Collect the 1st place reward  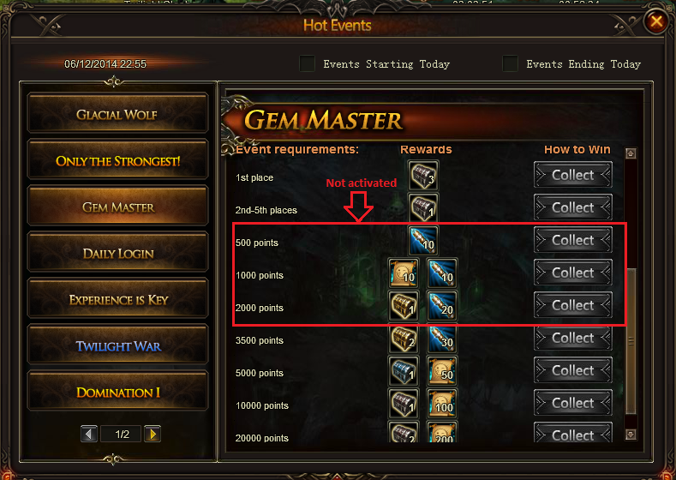coord(573,175)
